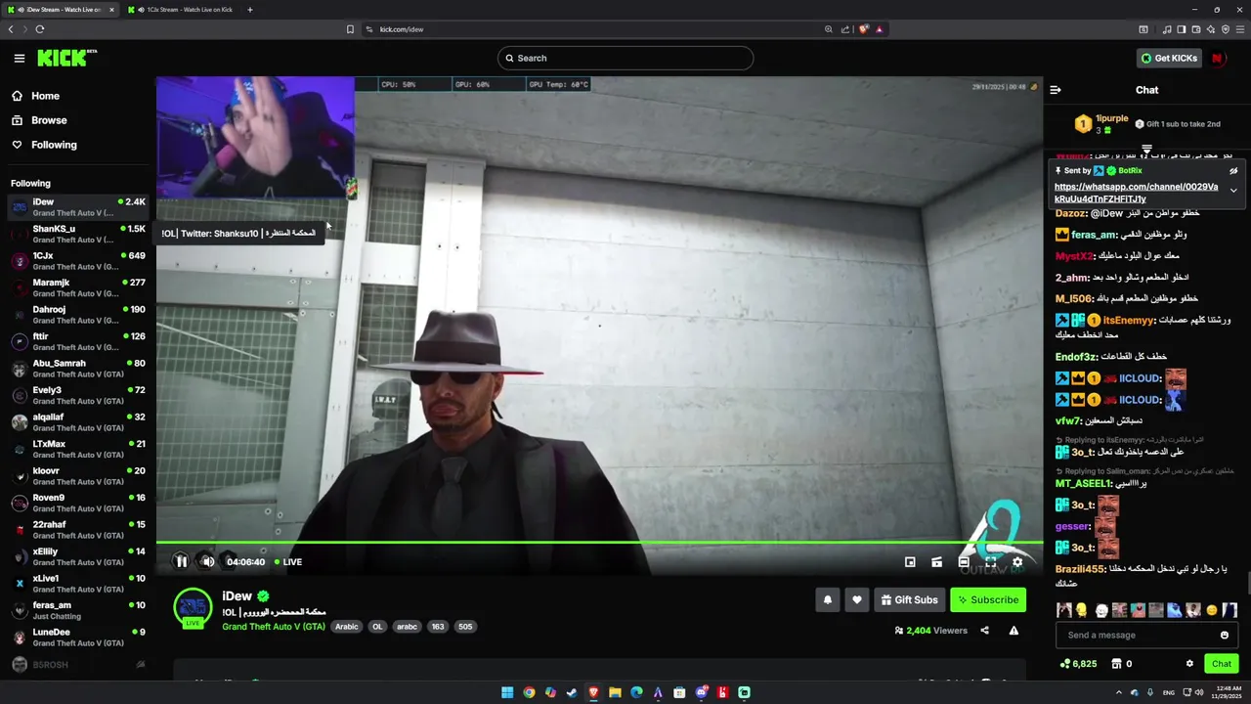Report the stream warning icon
The image size is (1251, 704).
coord(1014,631)
